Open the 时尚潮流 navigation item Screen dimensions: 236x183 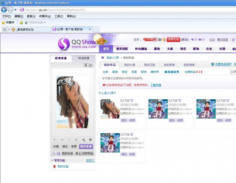click(141, 49)
